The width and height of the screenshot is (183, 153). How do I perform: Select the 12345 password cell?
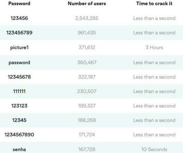19,120
